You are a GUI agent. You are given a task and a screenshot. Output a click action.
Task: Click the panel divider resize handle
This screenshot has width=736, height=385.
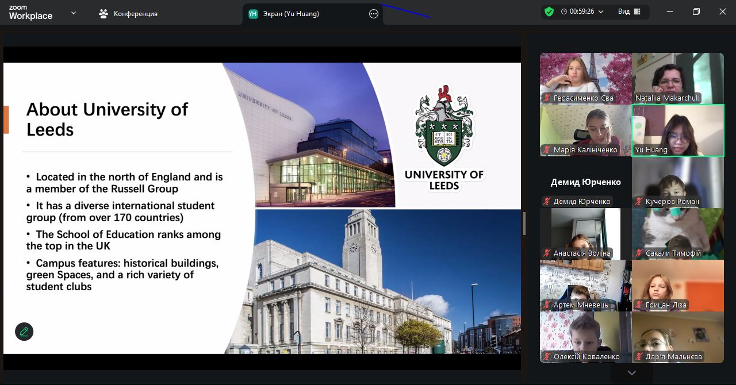pyautogui.click(x=524, y=223)
